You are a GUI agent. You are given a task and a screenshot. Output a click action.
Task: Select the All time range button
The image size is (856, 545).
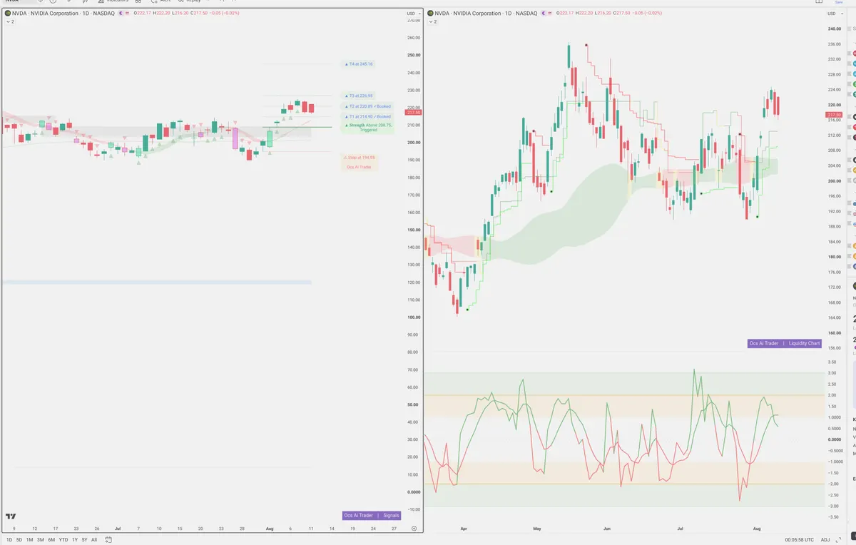point(94,540)
